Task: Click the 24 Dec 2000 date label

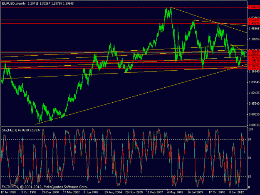Action: (x=50, y=192)
